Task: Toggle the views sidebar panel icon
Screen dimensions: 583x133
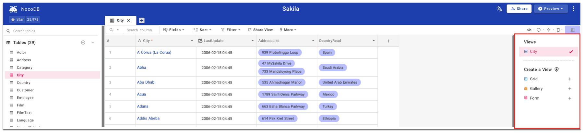Action: coord(572,30)
